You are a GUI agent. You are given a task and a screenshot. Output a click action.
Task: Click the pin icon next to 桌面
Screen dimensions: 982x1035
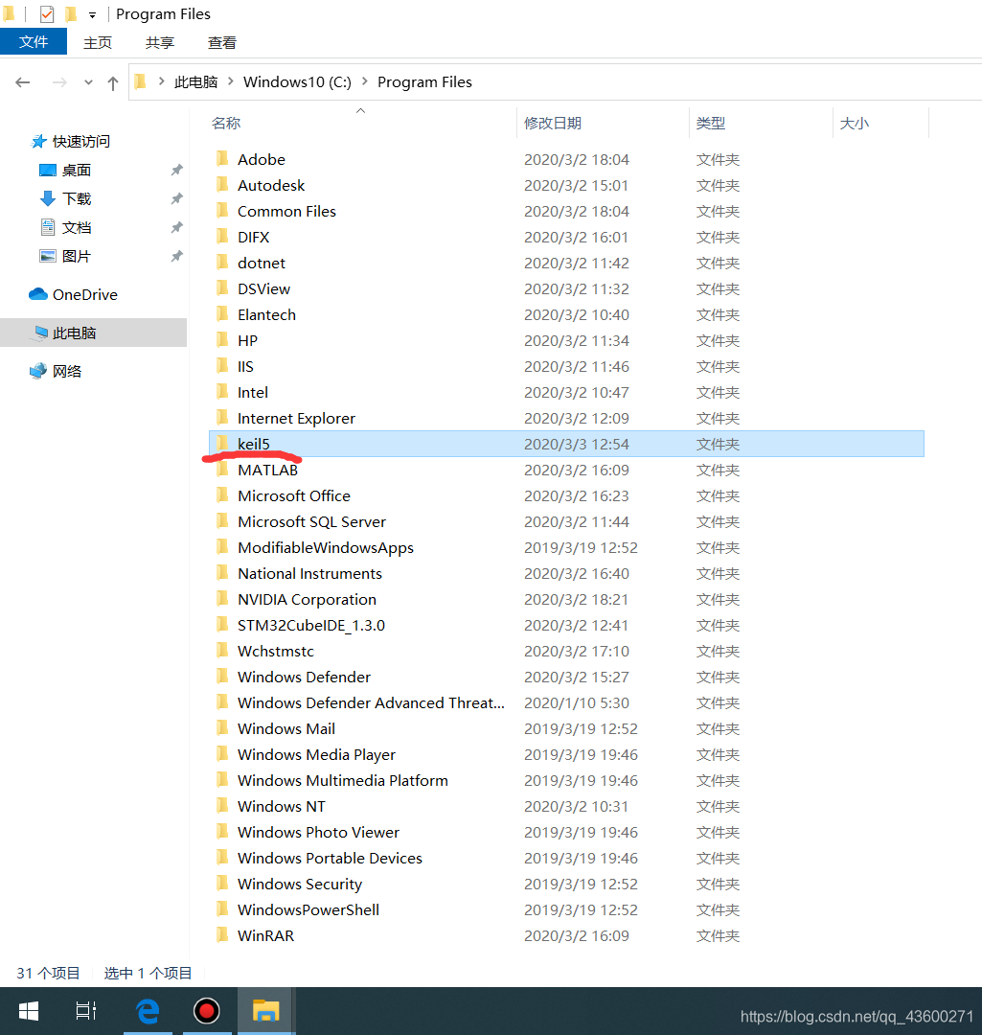point(176,171)
